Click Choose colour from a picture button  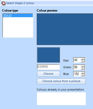coord(61,81)
